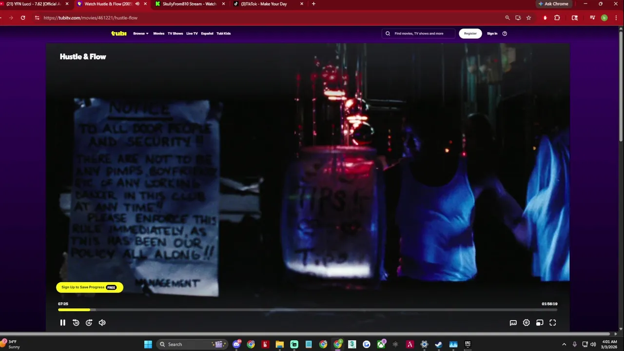624x351 pixels.
Task: Open File Explorer from the taskbar
Action: pyautogui.click(x=280, y=344)
